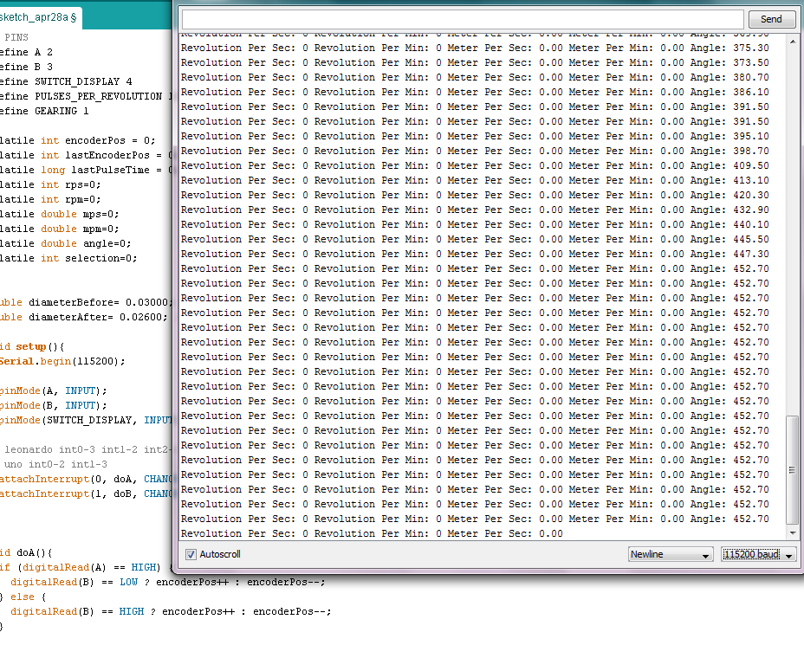804x658 pixels.
Task: Click the diameterAfter= 0.02600 line
Action: (x=84, y=317)
